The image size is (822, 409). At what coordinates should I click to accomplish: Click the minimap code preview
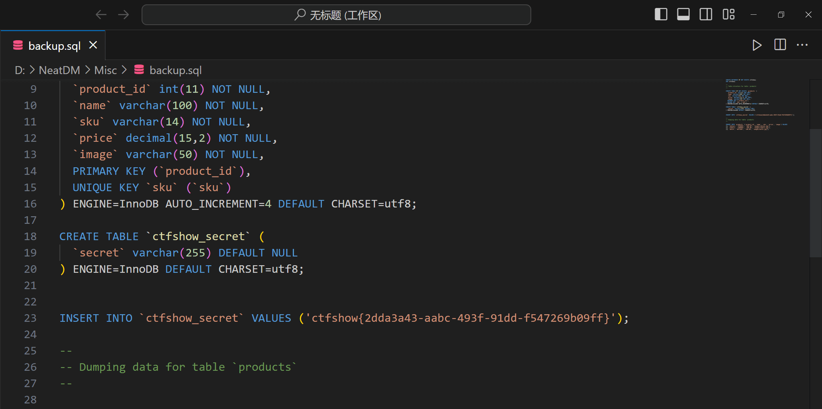click(760, 104)
